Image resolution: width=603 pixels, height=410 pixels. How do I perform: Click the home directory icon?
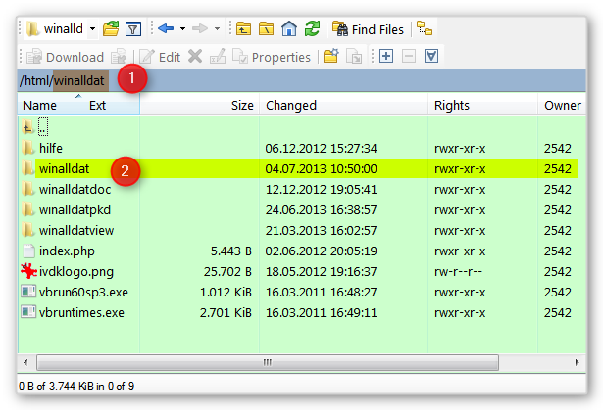click(288, 28)
